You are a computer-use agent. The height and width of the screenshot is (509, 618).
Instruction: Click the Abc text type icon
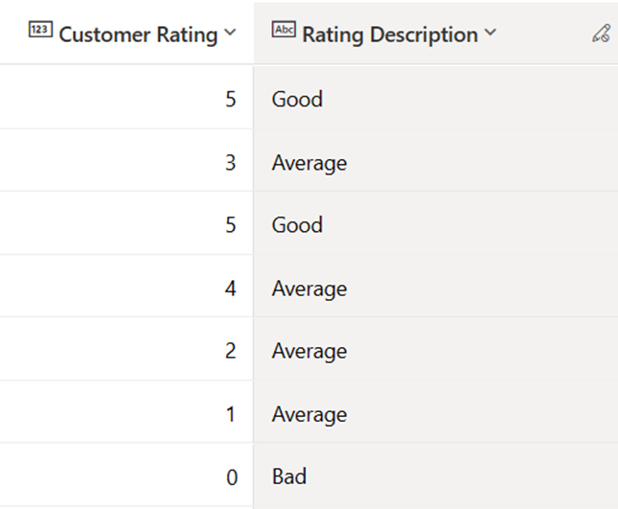coord(284,30)
